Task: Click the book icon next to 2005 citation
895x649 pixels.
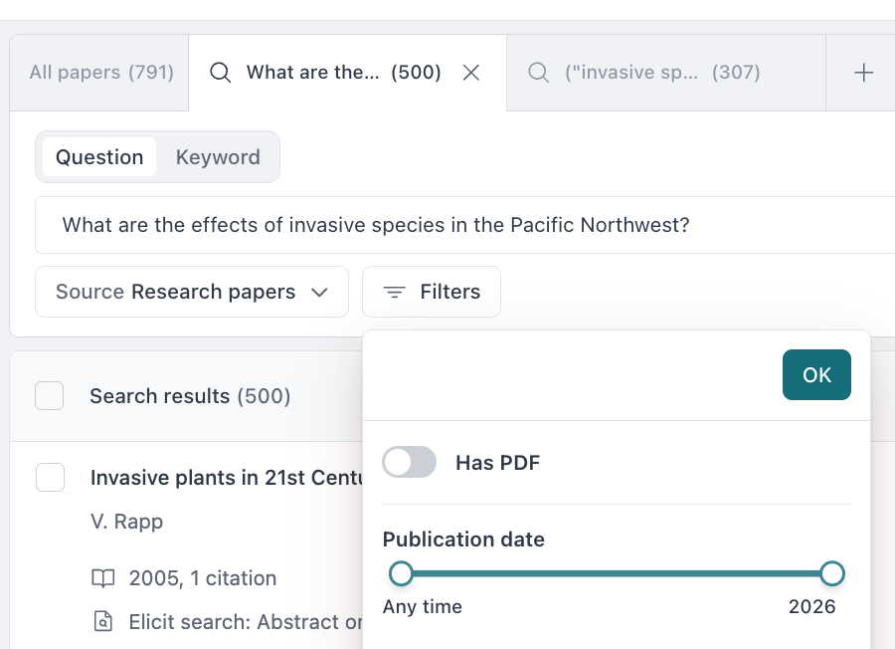Action: tap(103, 578)
